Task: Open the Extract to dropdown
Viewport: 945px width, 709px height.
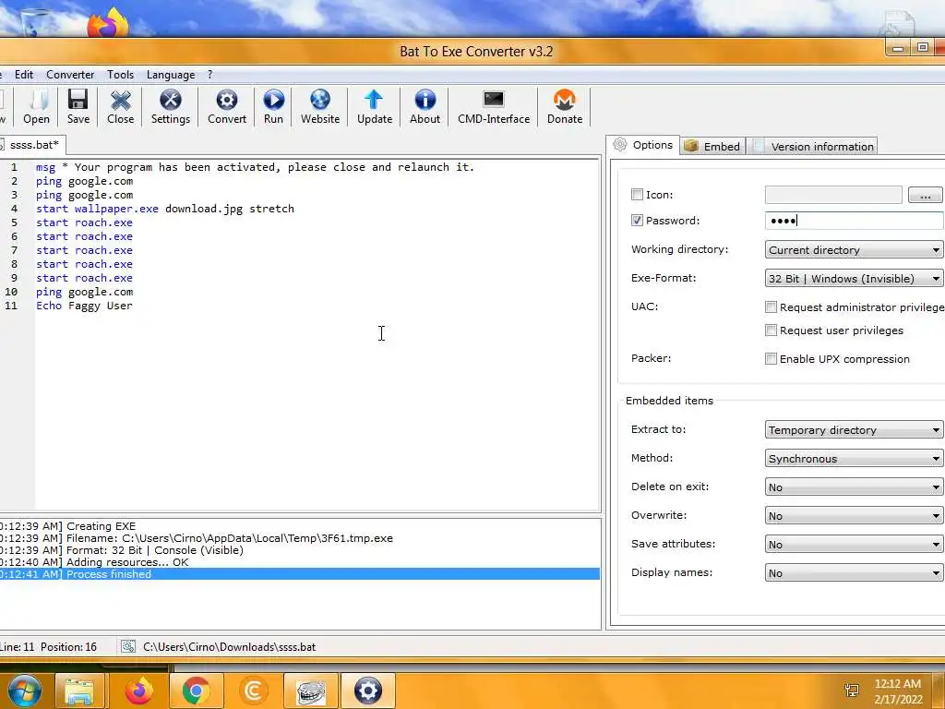Action: (854, 430)
